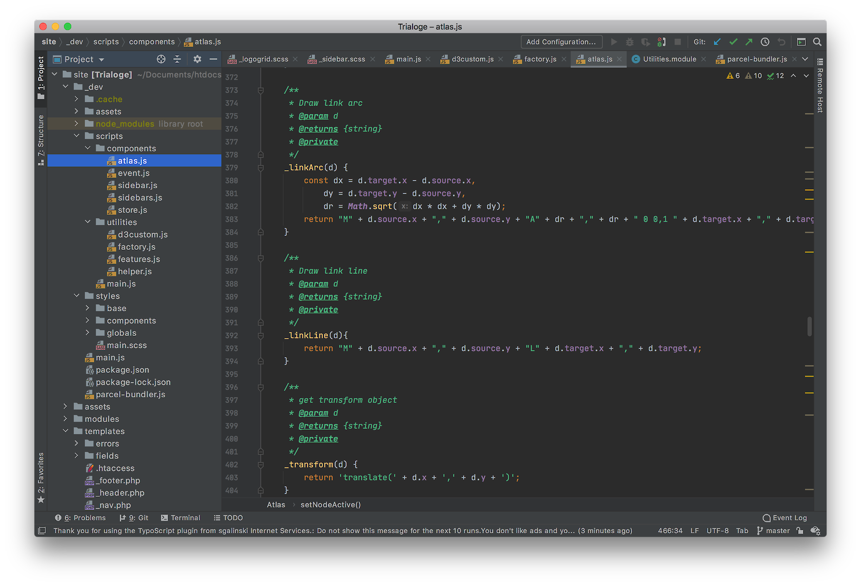Collapse the components folder under scripts

[x=88, y=148]
